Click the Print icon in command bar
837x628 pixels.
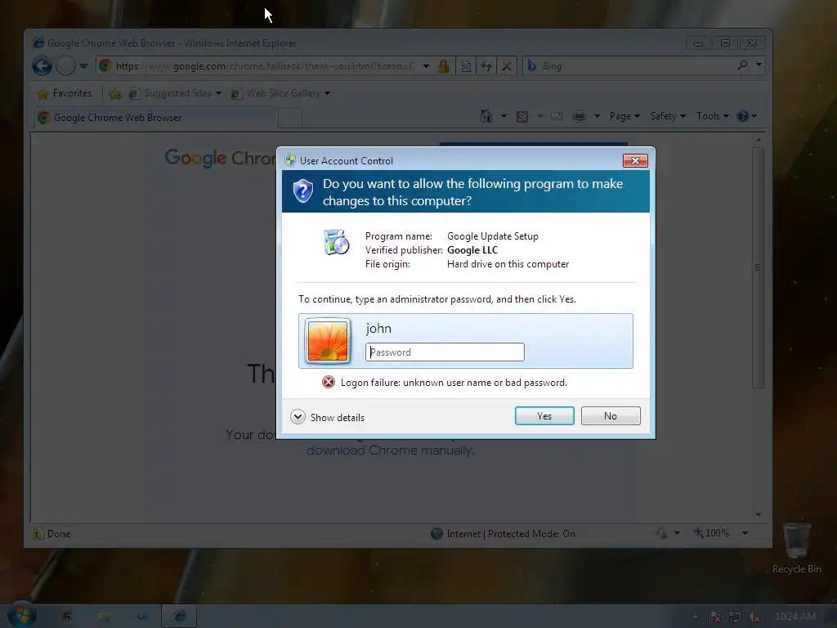[580, 116]
